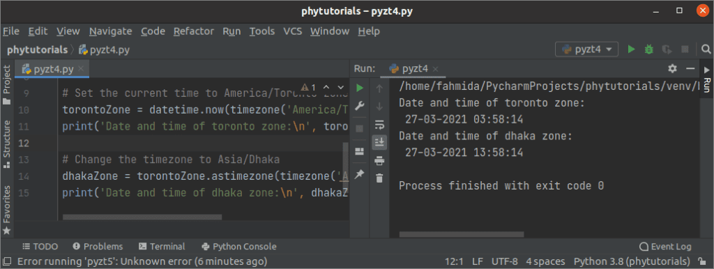Viewport: 714px width, 269px height.
Task: Click the stop square in the main toolbar
Action: click(x=685, y=49)
